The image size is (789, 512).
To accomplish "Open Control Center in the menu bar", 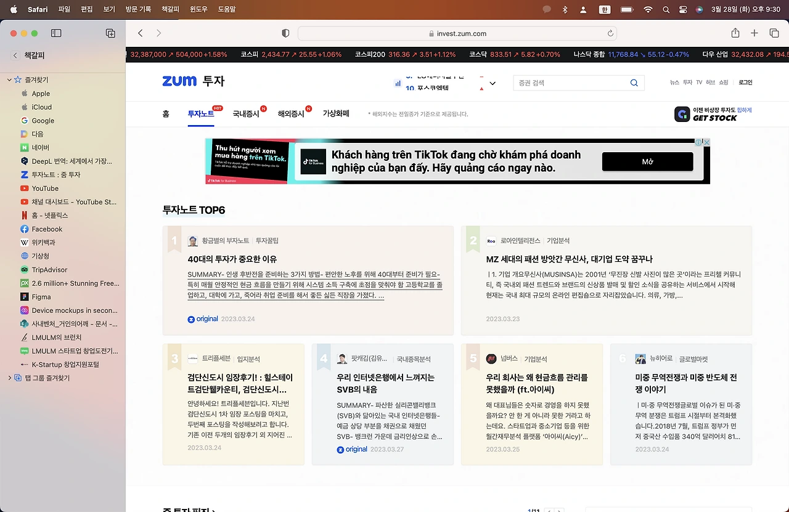I will (682, 10).
